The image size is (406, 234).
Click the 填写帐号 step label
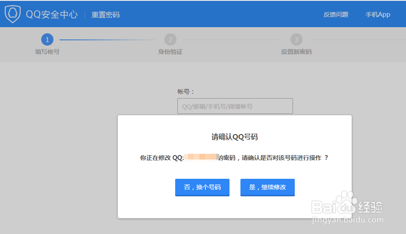coord(47,52)
